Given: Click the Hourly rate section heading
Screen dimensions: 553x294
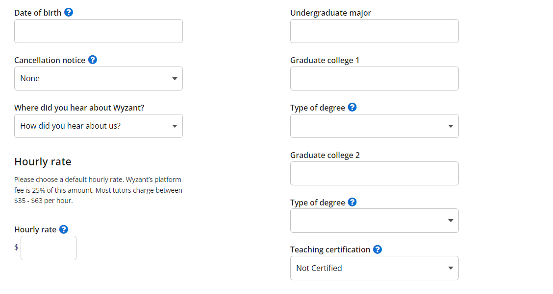Looking at the screenshot, I should [x=43, y=162].
